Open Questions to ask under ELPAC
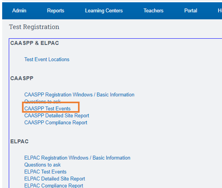The height and width of the screenshot is (188, 222). [43, 165]
